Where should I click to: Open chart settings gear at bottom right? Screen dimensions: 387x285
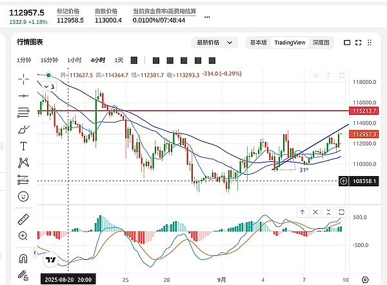[366, 279]
